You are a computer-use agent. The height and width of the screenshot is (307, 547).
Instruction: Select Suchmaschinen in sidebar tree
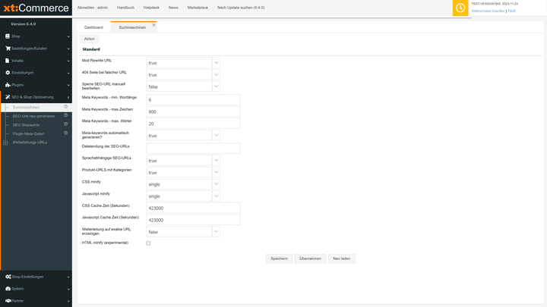(26, 107)
